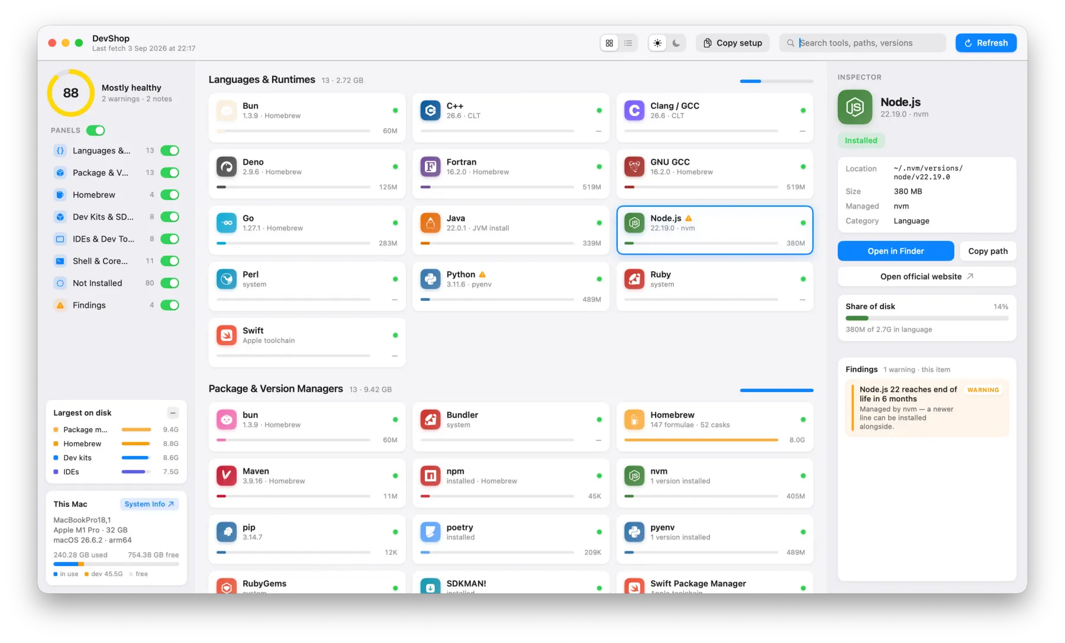The height and width of the screenshot is (643, 1065).
Task: Open the Node.js end of life warning
Action: 927,408
